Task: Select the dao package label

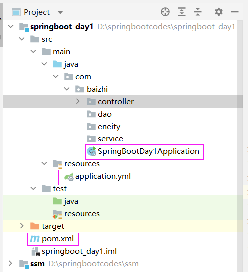Action: [105, 114]
